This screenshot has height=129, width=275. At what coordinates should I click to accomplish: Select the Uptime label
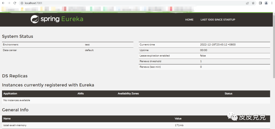144,50
